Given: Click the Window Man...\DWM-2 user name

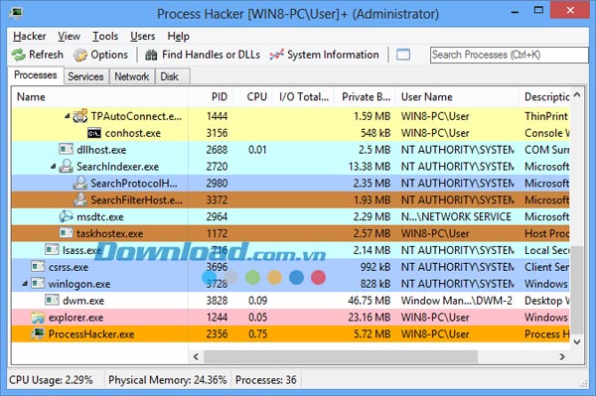Looking at the screenshot, I should [457, 301].
